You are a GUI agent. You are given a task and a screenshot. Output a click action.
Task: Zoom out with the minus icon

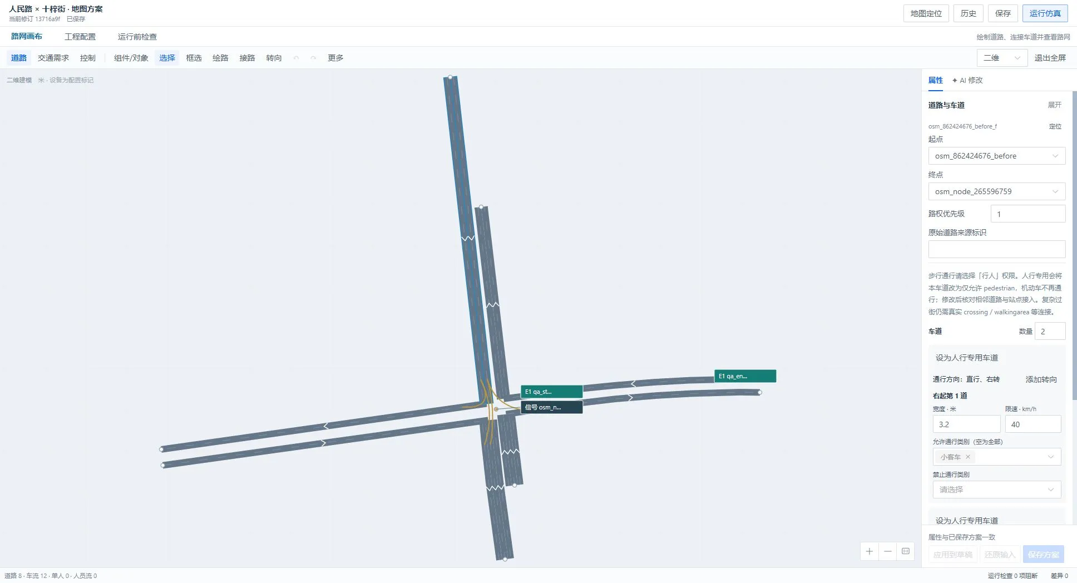pos(888,551)
